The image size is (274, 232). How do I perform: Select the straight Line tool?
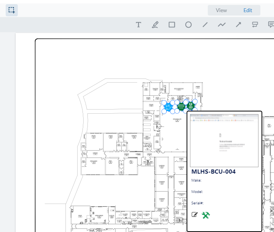(x=205, y=25)
